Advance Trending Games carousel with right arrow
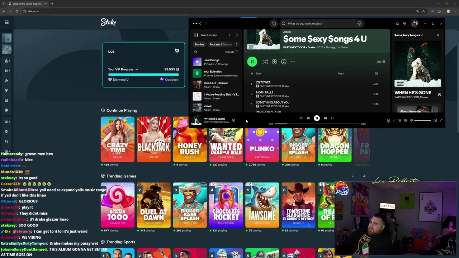 tap(364, 176)
